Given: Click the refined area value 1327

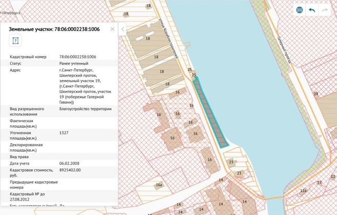Looking at the screenshot, I should [x=64, y=133].
